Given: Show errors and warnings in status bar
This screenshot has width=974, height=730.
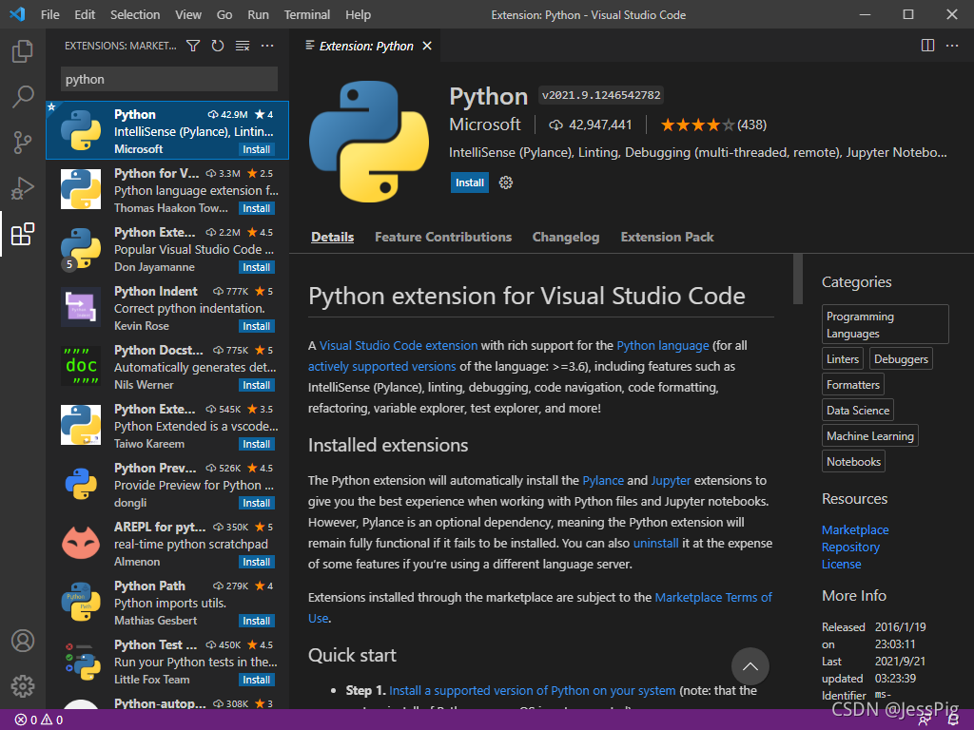Looking at the screenshot, I should coord(39,720).
